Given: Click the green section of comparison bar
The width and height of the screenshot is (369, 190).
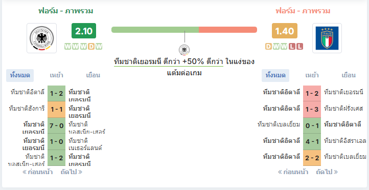Looking at the screenshot, I should pyautogui.click(x=155, y=30).
